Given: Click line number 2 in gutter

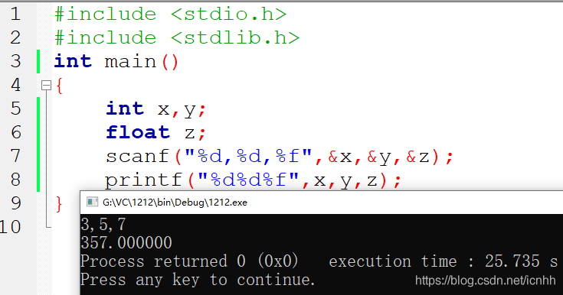Looking at the screenshot, I should (15, 38).
